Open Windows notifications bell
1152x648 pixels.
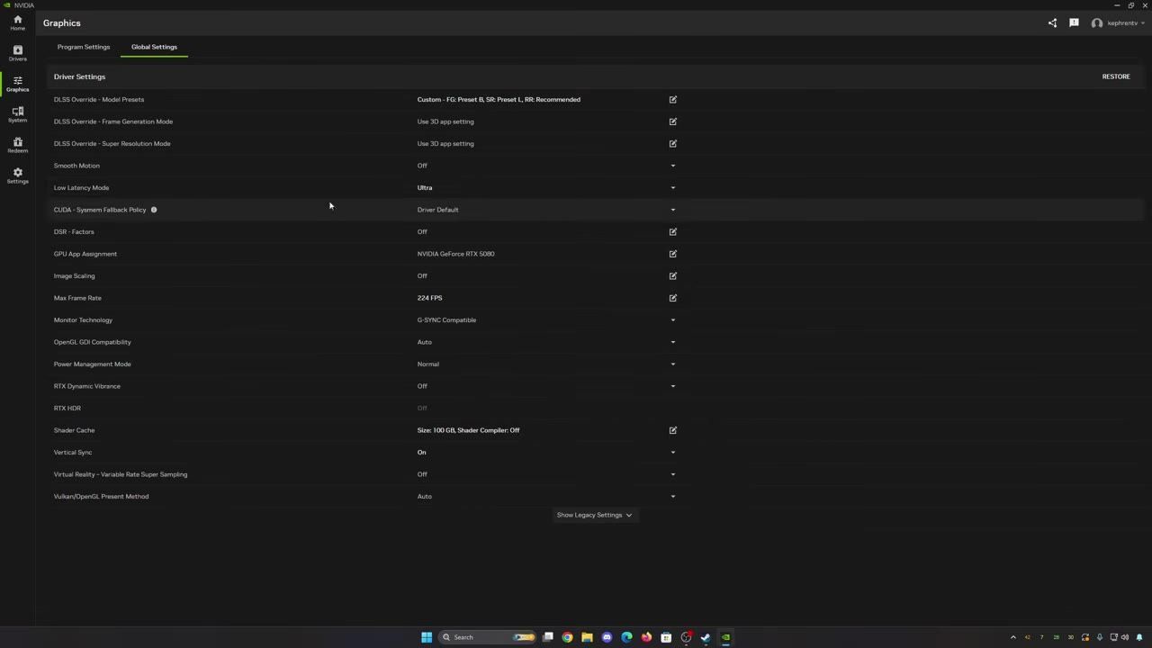[1139, 637]
